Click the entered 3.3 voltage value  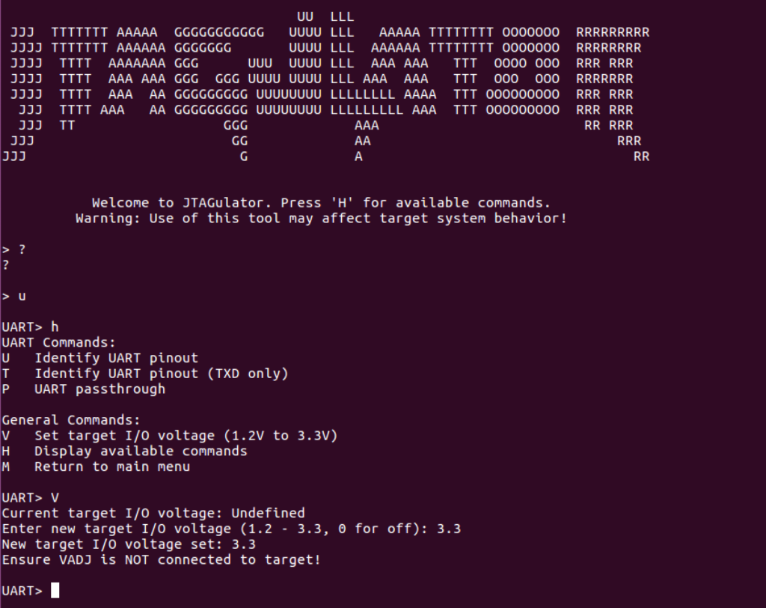(449, 529)
